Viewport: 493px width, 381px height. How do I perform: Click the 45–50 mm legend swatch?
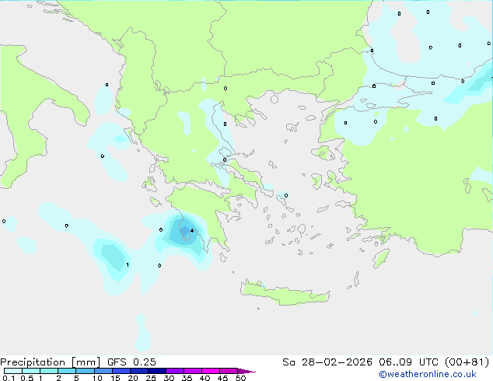(x=229, y=371)
